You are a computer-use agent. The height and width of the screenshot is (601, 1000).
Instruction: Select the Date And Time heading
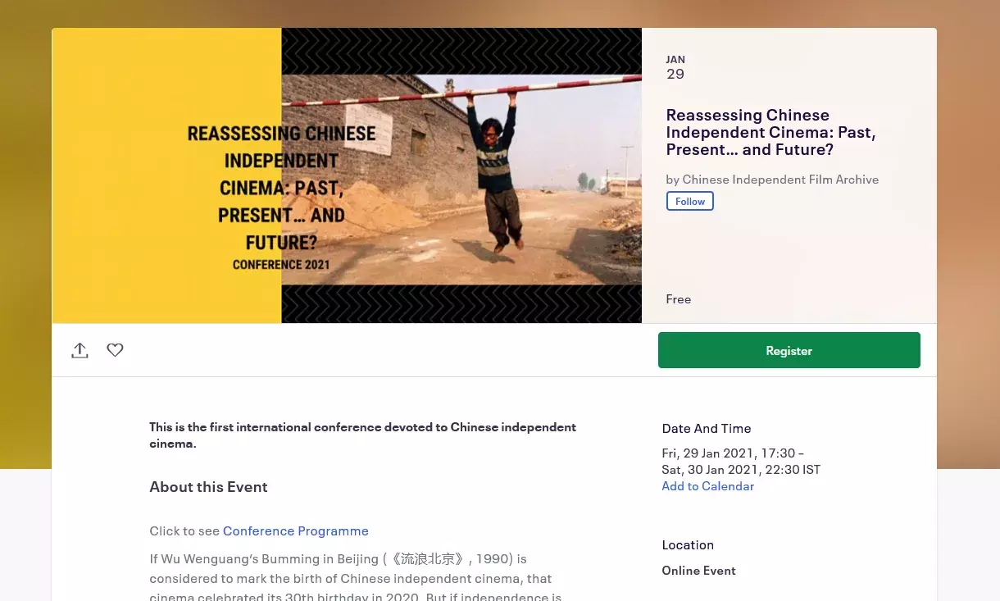click(x=706, y=428)
